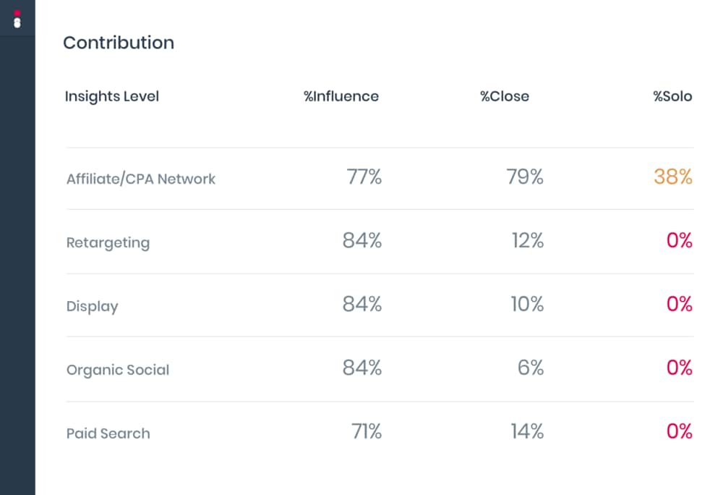This screenshot has width=723, height=495.
Task: Select the Paid Search row label
Action: point(108,433)
